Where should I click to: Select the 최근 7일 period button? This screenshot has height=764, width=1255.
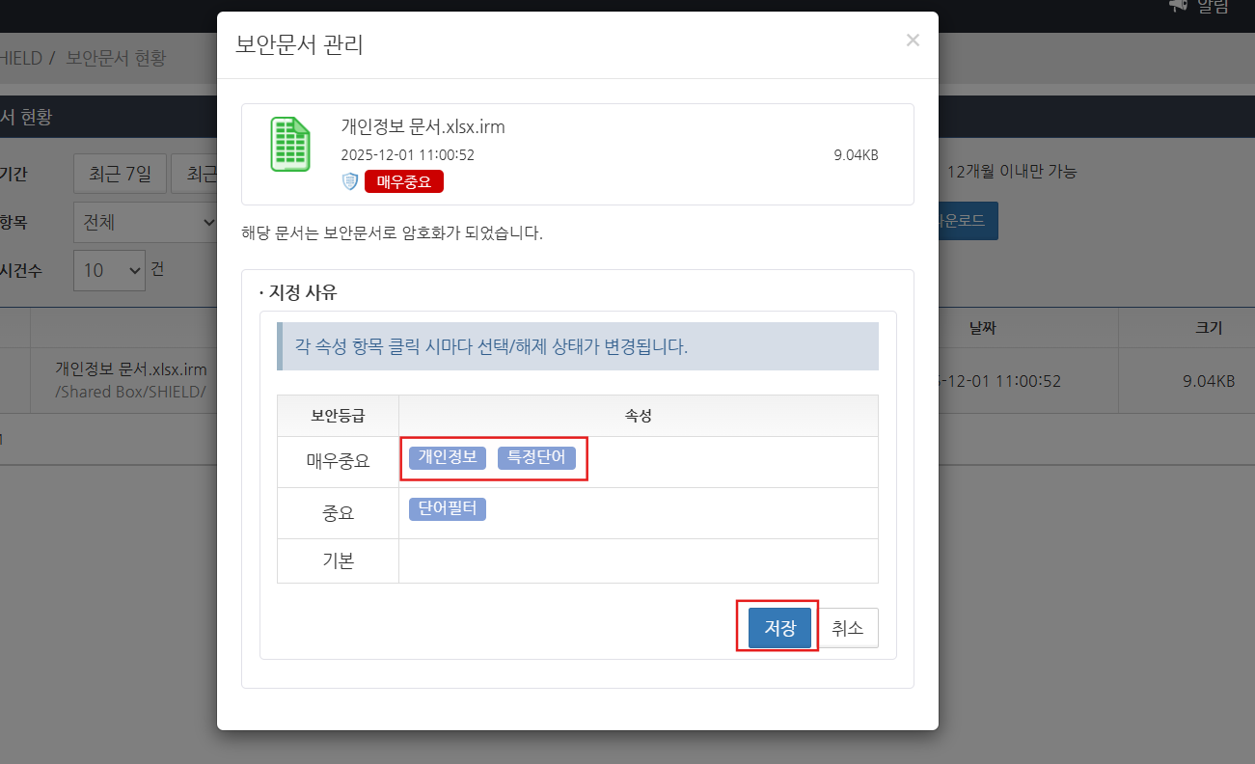coord(120,174)
